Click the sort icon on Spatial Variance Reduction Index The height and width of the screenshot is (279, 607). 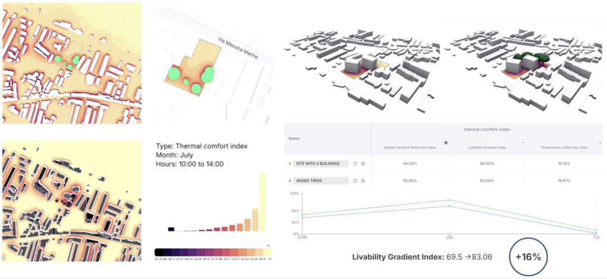(x=446, y=142)
